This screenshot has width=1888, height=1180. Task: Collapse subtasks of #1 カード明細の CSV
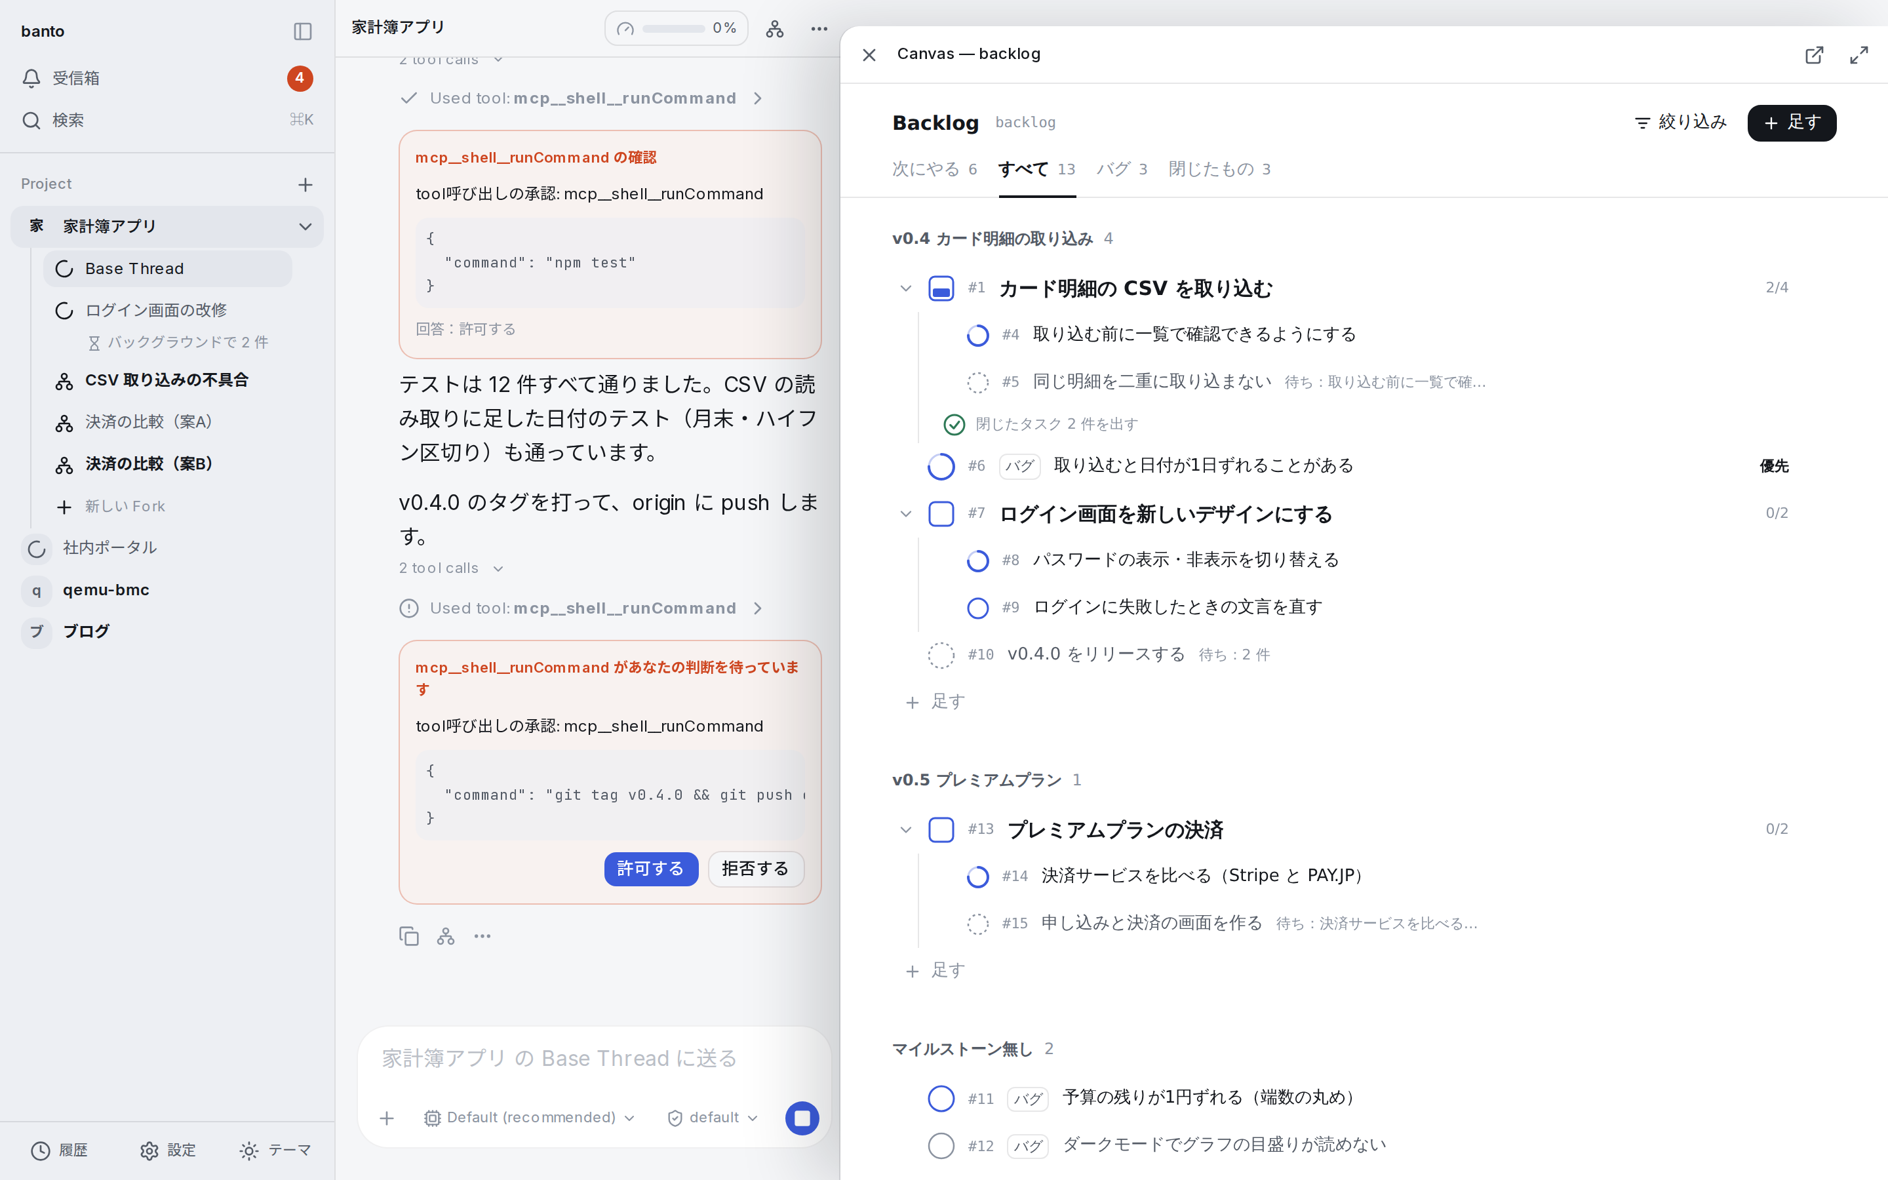pos(905,288)
